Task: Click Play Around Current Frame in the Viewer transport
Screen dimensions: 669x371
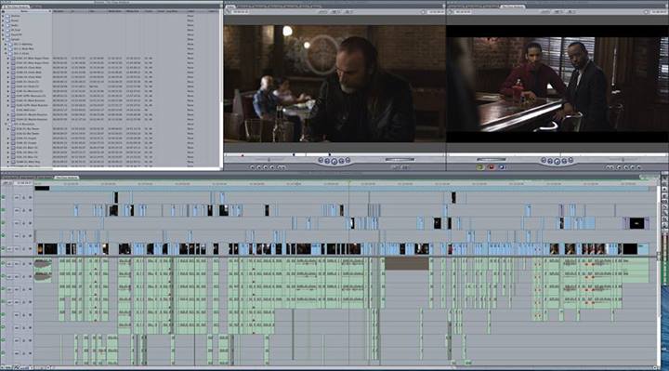Action: click(x=341, y=161)
